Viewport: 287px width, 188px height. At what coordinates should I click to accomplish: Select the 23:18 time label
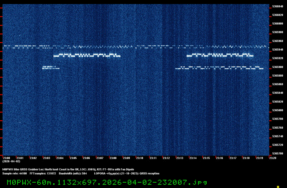pyautogui.click(x=246, y=158)
